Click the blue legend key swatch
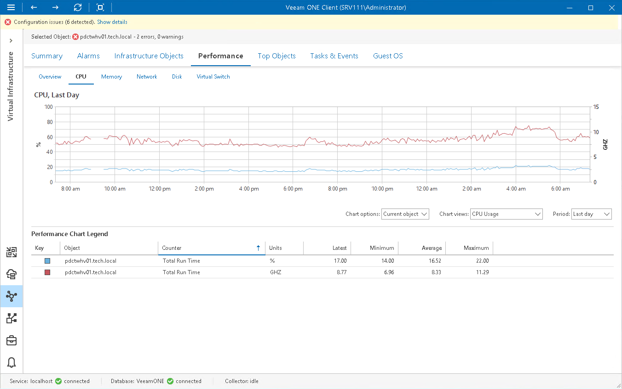Image resolution: width=622 pixels, height=389 pixels. pos(47,261)
